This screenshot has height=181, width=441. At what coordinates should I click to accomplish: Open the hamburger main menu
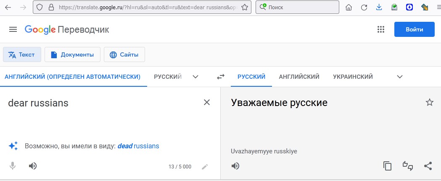click(x=13, y=29)
